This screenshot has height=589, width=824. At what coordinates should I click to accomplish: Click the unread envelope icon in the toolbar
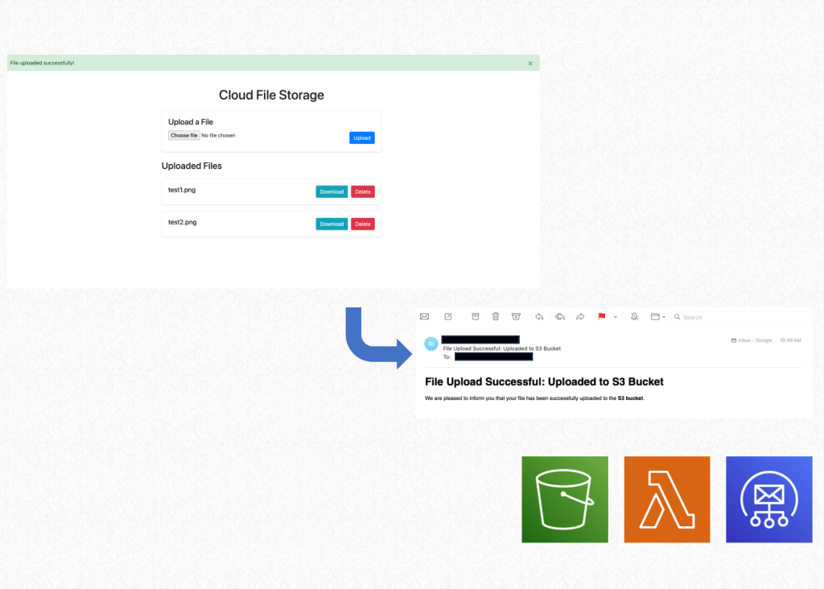click(424, 316)
